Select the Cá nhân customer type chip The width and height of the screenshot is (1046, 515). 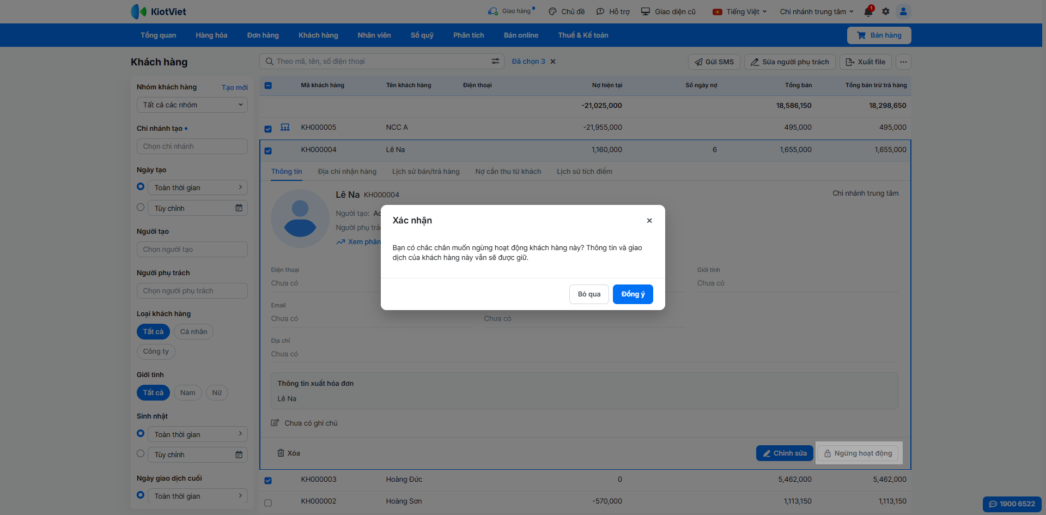(x=194, y=332)
